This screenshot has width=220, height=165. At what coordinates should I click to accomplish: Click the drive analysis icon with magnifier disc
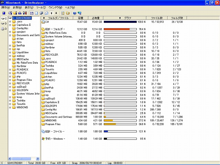[x=10, y=13]
